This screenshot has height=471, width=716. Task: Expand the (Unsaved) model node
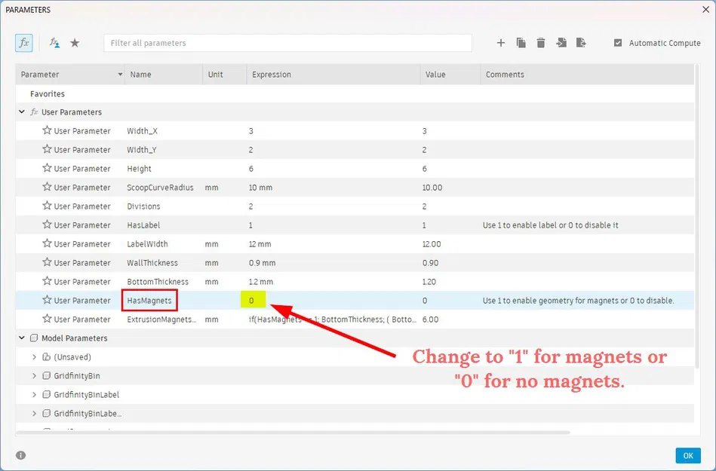click(x=34, y=357)
